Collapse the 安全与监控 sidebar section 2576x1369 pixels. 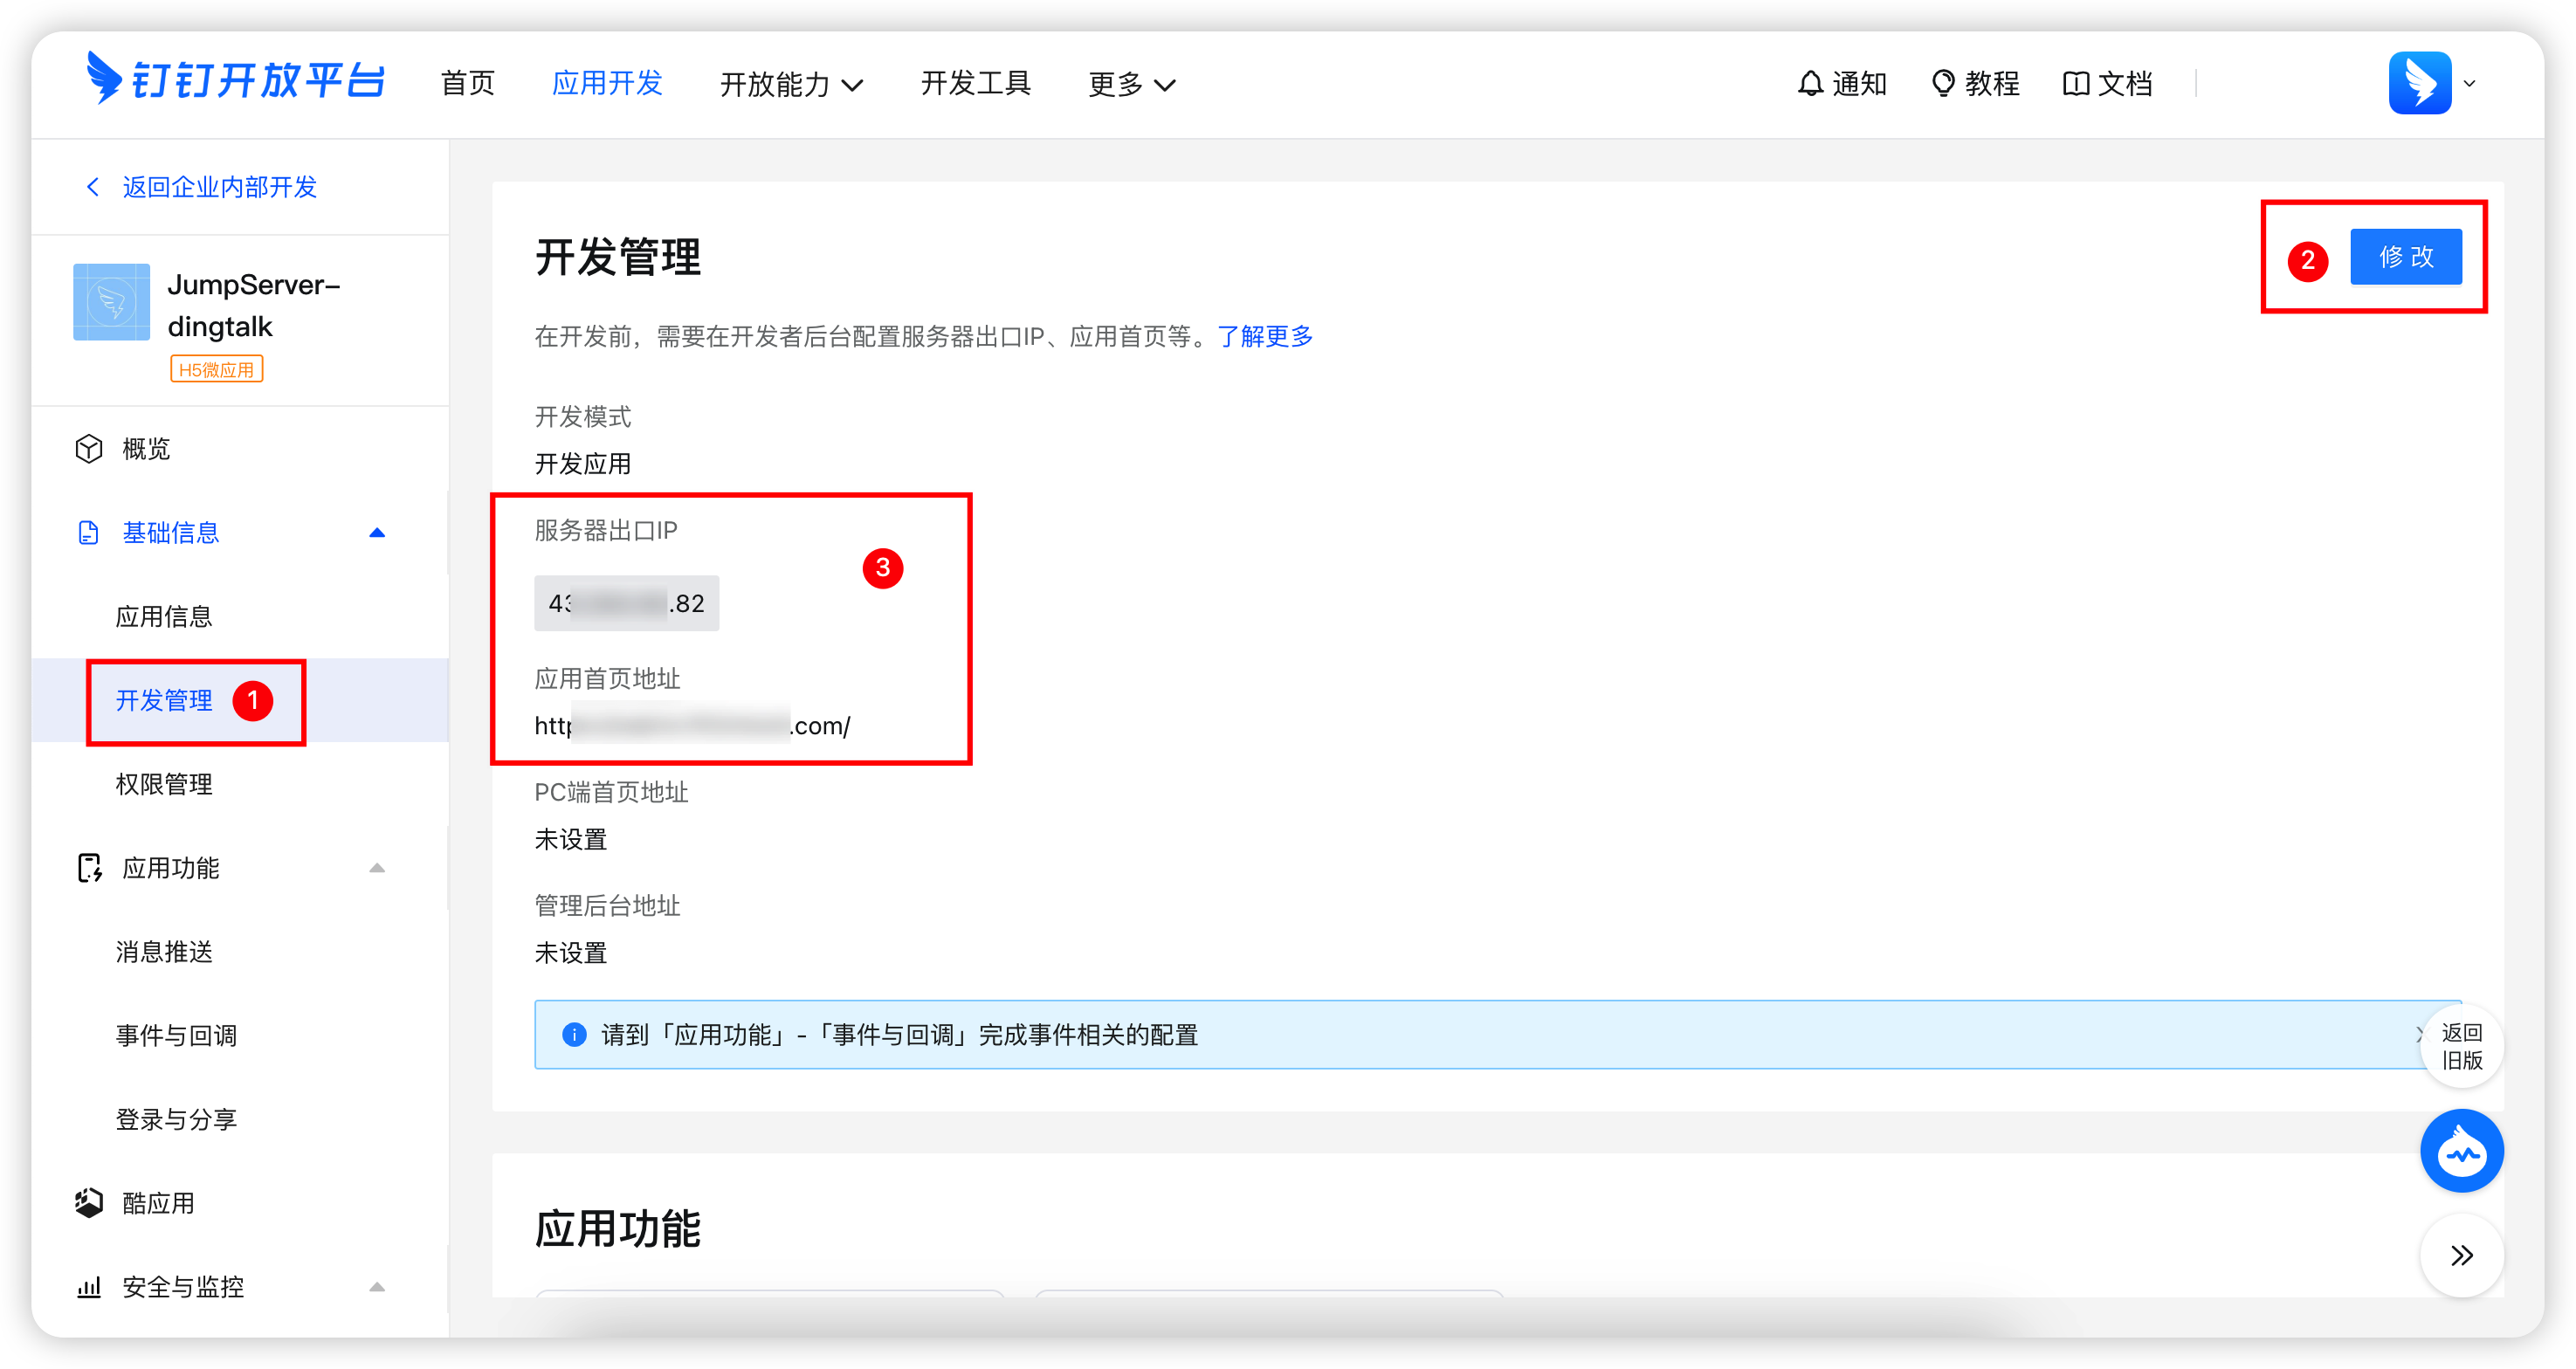click(377, 1287)
